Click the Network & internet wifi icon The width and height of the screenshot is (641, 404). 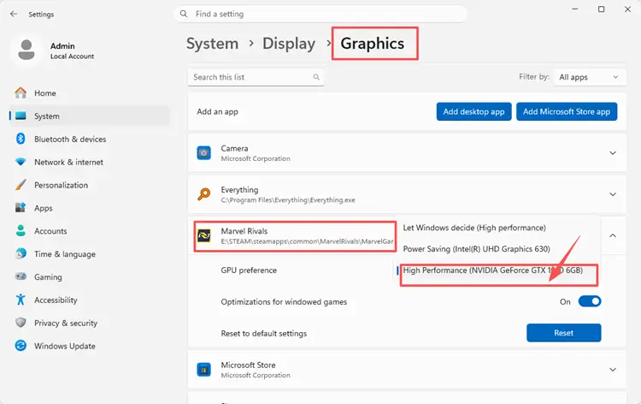tap(21, 162)
